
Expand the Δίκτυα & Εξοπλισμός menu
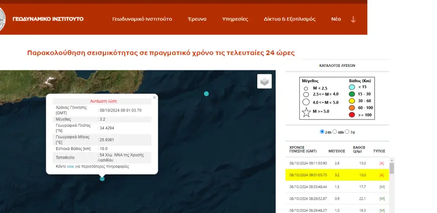pos(290,19)
